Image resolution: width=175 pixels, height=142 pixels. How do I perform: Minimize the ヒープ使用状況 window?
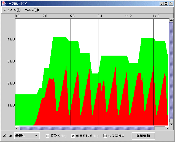pos(161,4)
